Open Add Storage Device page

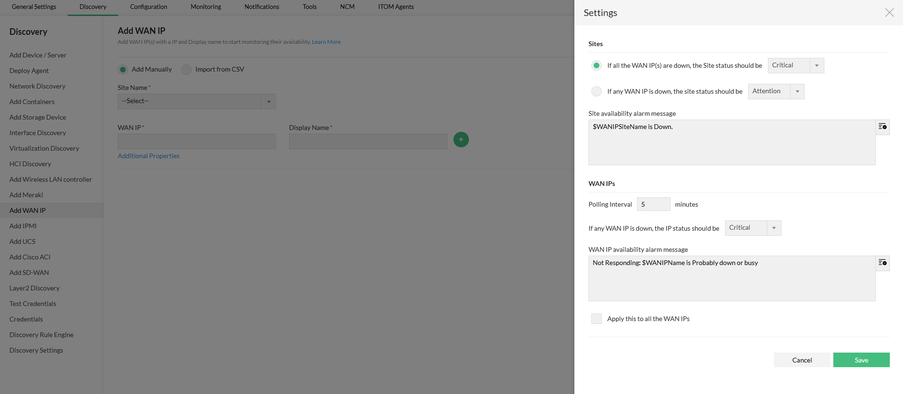click(38, 117)
